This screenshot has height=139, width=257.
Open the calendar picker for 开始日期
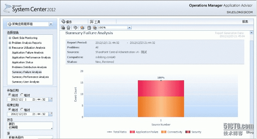[x=50, y=99]
